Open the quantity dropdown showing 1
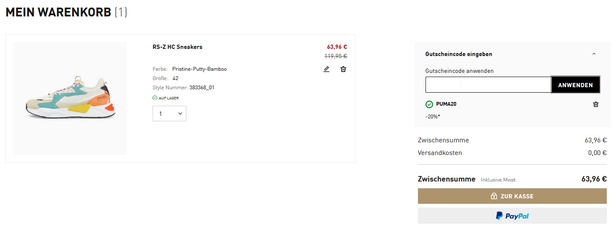This screenshot has height=227, width=614. 169,114
